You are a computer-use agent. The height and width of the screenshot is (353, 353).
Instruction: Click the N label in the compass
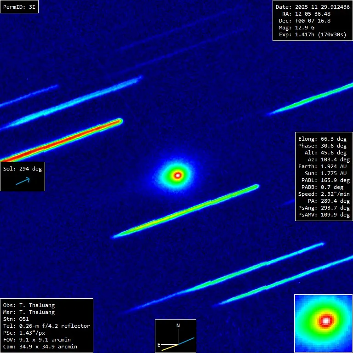pos(178,325)
